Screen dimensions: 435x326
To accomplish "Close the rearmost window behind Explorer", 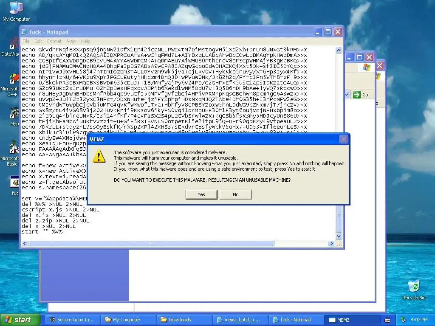I will tap(380, 66).
